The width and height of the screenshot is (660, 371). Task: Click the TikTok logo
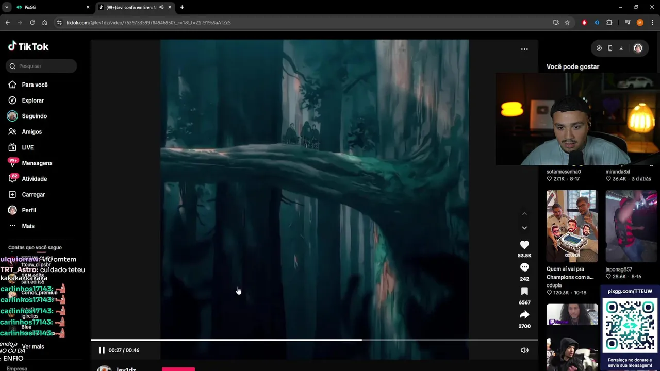pos(28,46)
